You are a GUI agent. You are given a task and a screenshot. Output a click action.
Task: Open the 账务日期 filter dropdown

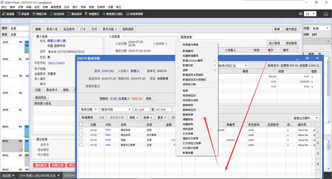[x=89, y=109]
